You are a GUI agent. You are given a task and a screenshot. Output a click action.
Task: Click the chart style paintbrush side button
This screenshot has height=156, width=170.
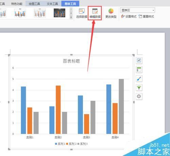pos(139,79)
